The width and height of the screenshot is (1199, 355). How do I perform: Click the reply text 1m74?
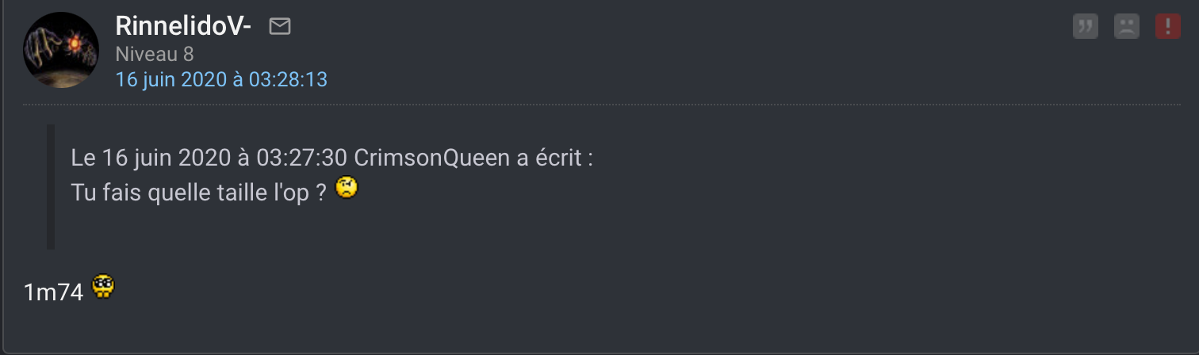(x=54, y=292)
